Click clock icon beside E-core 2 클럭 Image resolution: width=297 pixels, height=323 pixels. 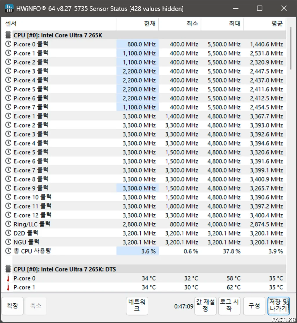[8, 125]
